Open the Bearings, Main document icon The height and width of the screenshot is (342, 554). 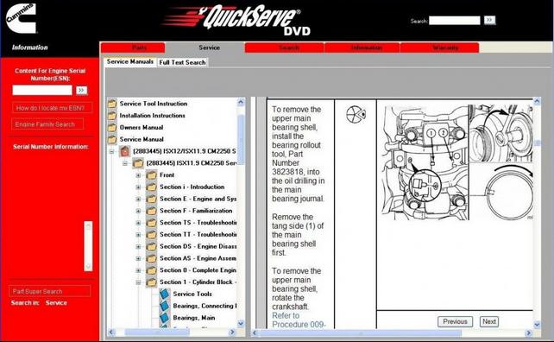pyautogui.click(x=164, y=318)
